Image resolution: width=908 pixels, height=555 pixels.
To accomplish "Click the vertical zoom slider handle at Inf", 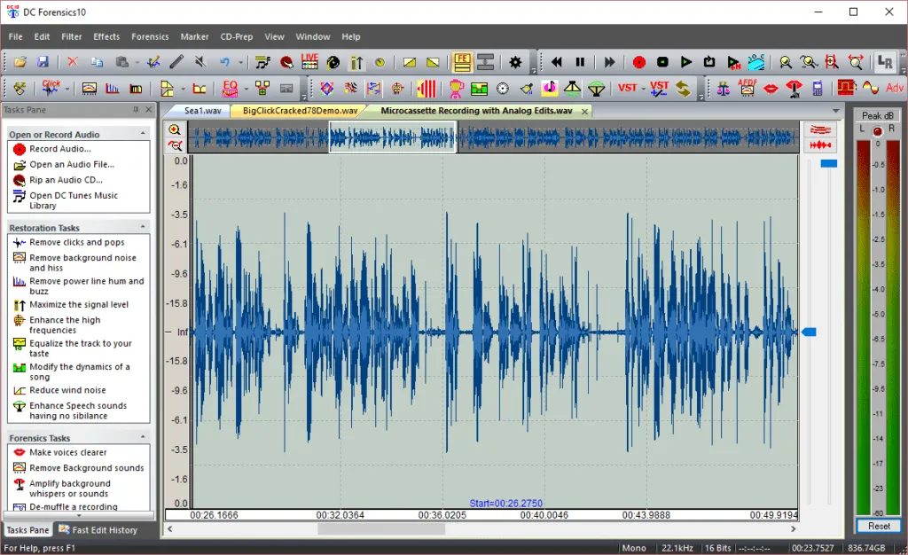I will 809,332.
